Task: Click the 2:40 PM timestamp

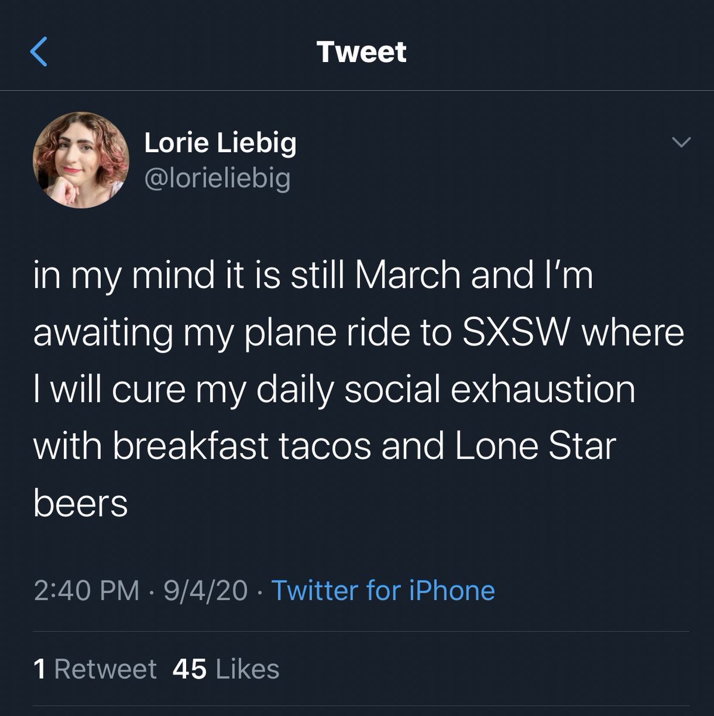Action: (86, 591)
